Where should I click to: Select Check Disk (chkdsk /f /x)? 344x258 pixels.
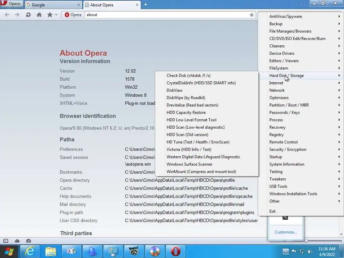pos(207,76)
